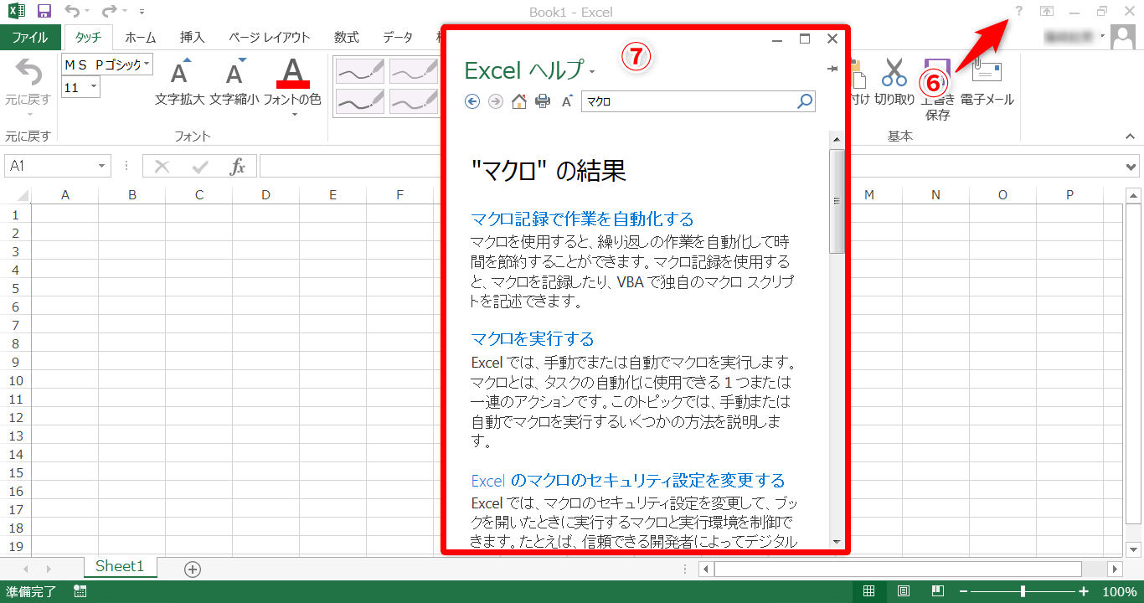Select column A header
1144x603 pixels.
[x=64, y=195]
